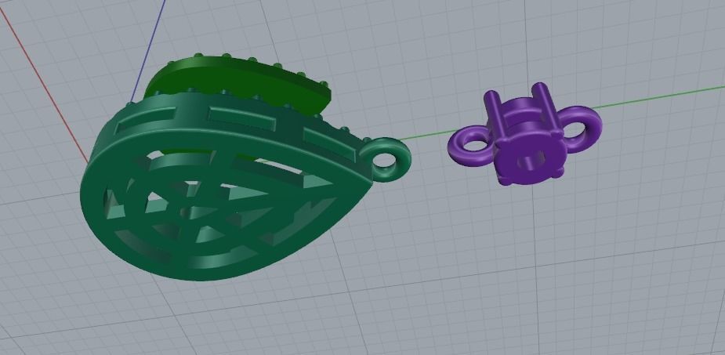725x355 pixels.
Task: Click the green pendant's bail ring
Action: 385,159
